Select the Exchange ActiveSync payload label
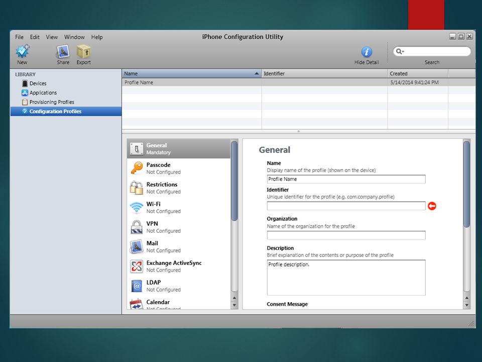 click(174, 263)
